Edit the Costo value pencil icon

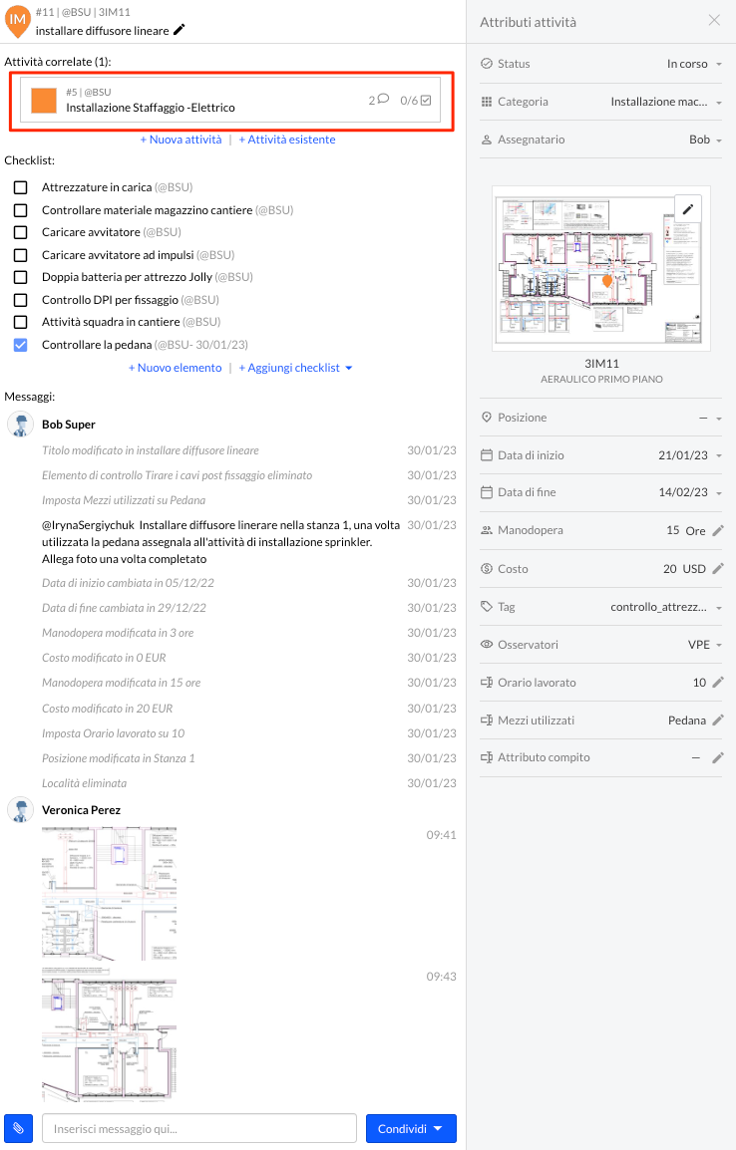click(x=718, y=569)
